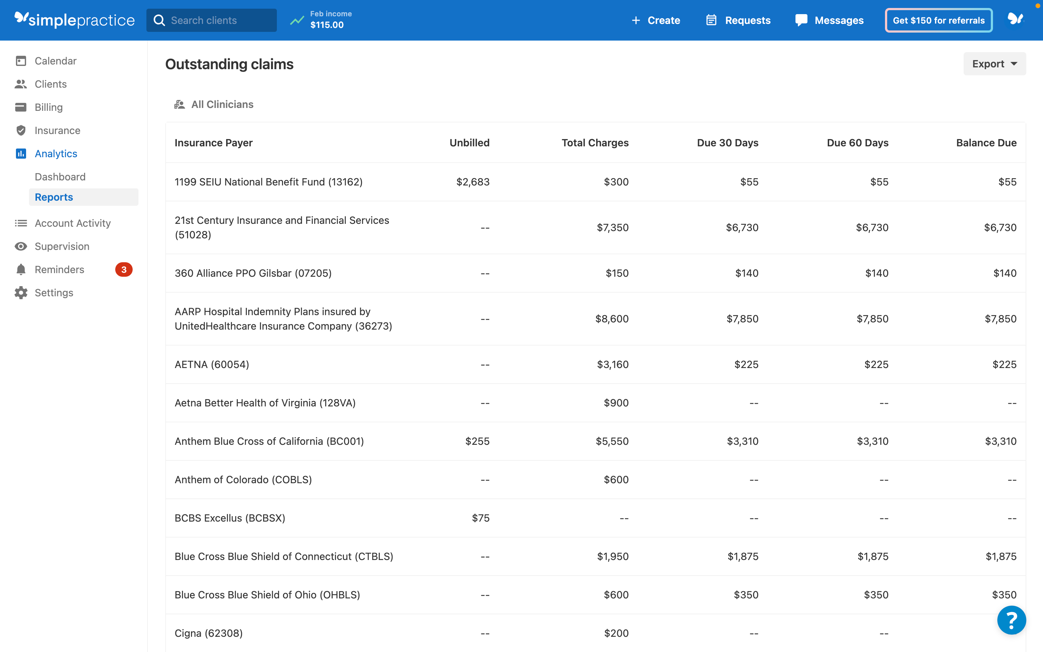
Task: Select the Account Activity icon
Action: click(21, 223)
